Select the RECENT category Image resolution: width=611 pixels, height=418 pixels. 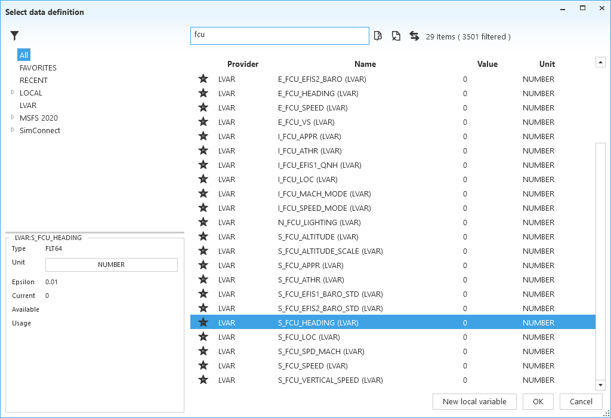[33, 81]
